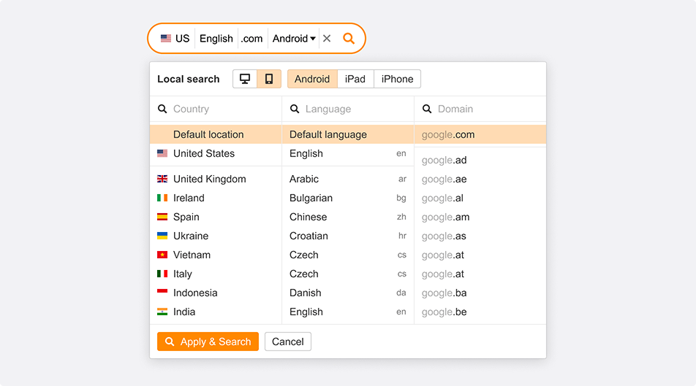Pick the google.ae domain
696x386 pixels.
click(444, 179)
